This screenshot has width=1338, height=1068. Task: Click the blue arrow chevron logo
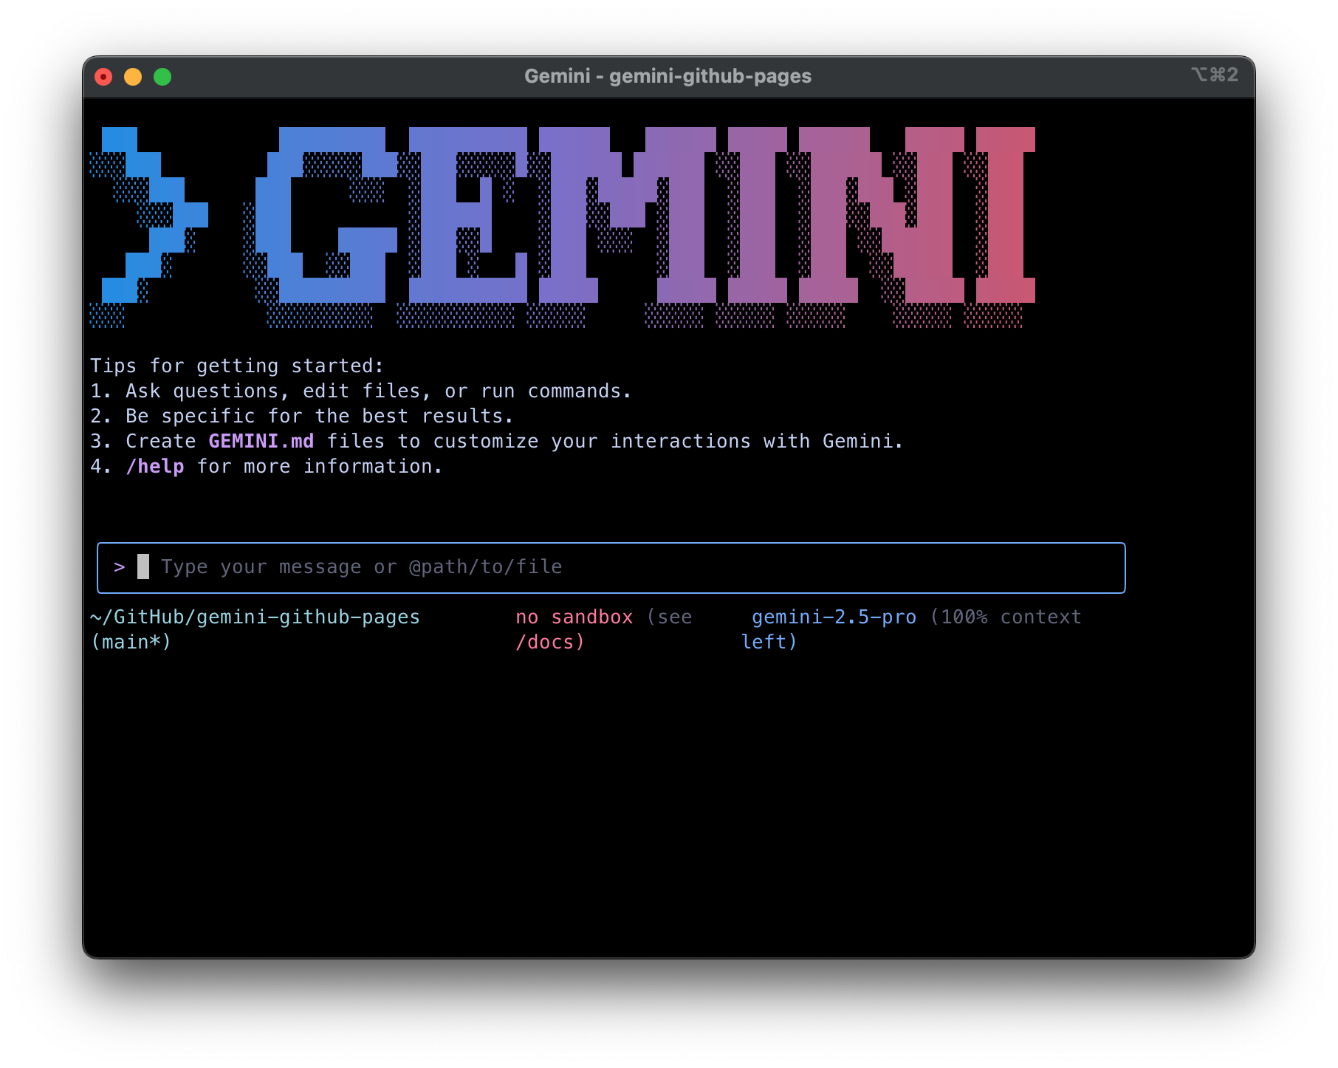pos(149,227)
